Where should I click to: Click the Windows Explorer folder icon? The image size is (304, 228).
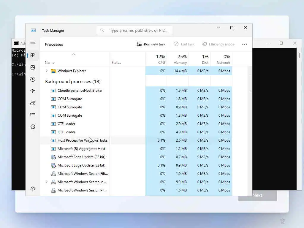click(53, 71)
